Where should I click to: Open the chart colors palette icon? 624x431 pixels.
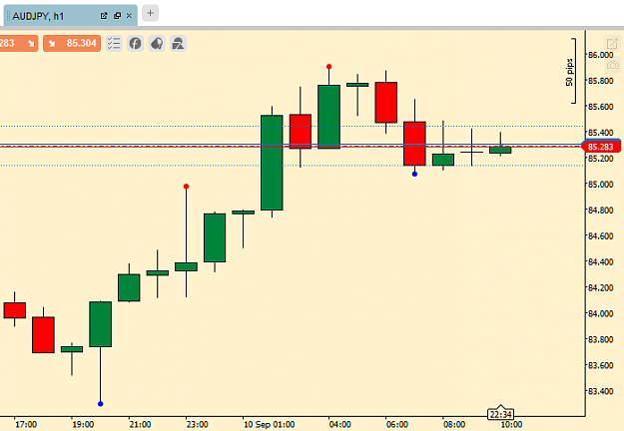pyautogui.click(x=157, y=43)
